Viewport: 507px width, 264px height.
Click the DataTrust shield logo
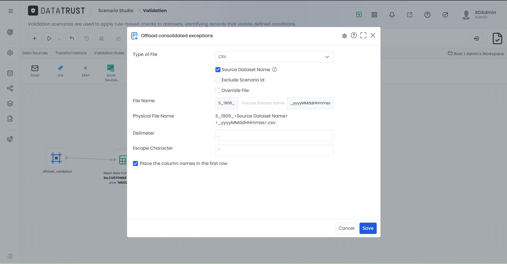click(33, 11)
